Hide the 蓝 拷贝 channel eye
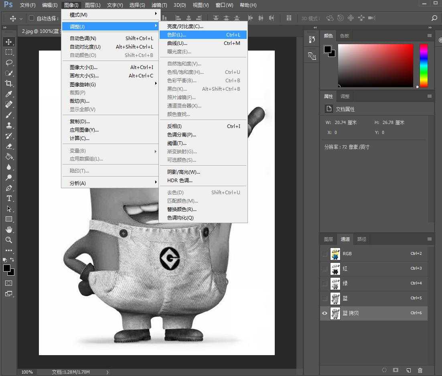Screen dimensions: 442x376 click(x=325, y=313)
